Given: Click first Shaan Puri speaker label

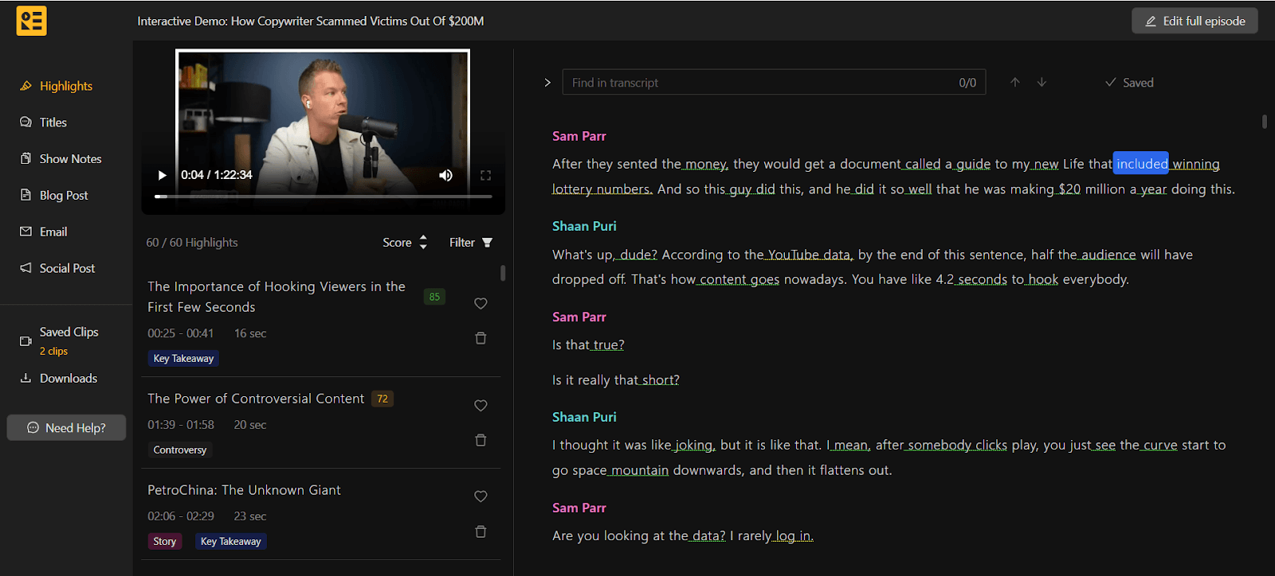Looking at the screenshot, I should (584, 226).
